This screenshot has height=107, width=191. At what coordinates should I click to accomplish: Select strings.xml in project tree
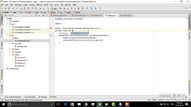pos(20,63)
